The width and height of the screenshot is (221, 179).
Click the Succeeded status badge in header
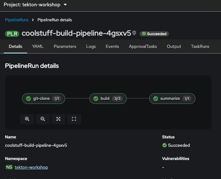click(154, 33)
